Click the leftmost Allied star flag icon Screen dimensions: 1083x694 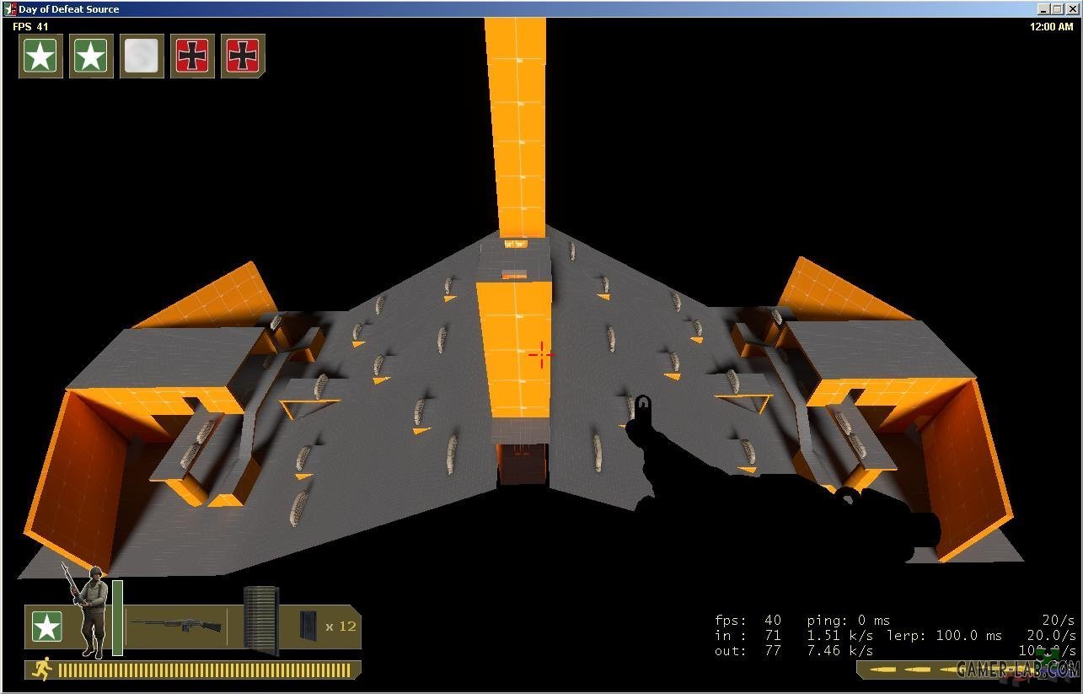pyautogui.click(x=40, y=56)
